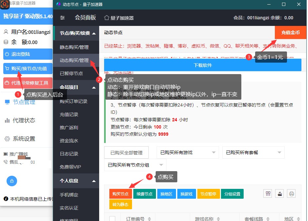Click 退出登陆 in the left window
308x221 pixels.
(x=28, y=54)
